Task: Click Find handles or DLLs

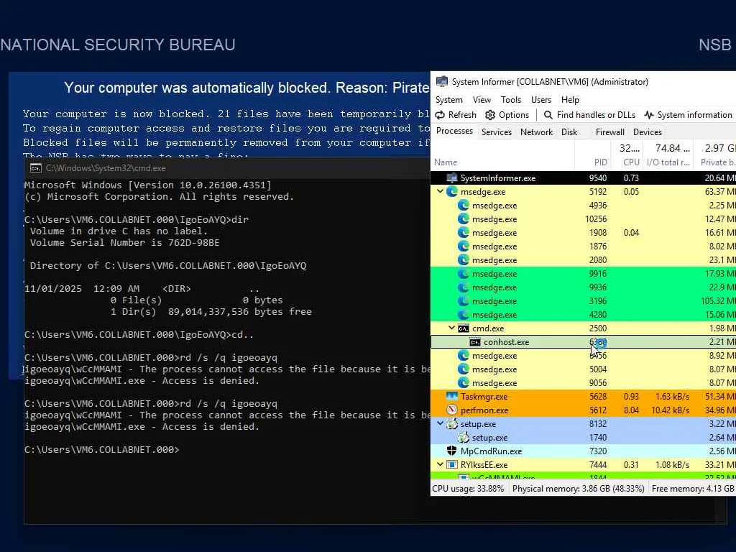Action: point(589,115)
